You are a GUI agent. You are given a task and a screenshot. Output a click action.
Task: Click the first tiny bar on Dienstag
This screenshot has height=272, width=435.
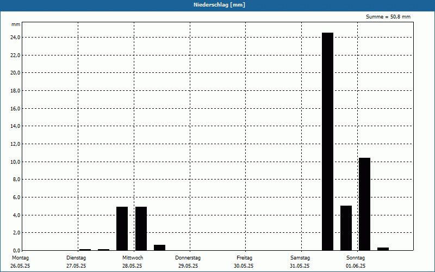(x=85, y=250)
